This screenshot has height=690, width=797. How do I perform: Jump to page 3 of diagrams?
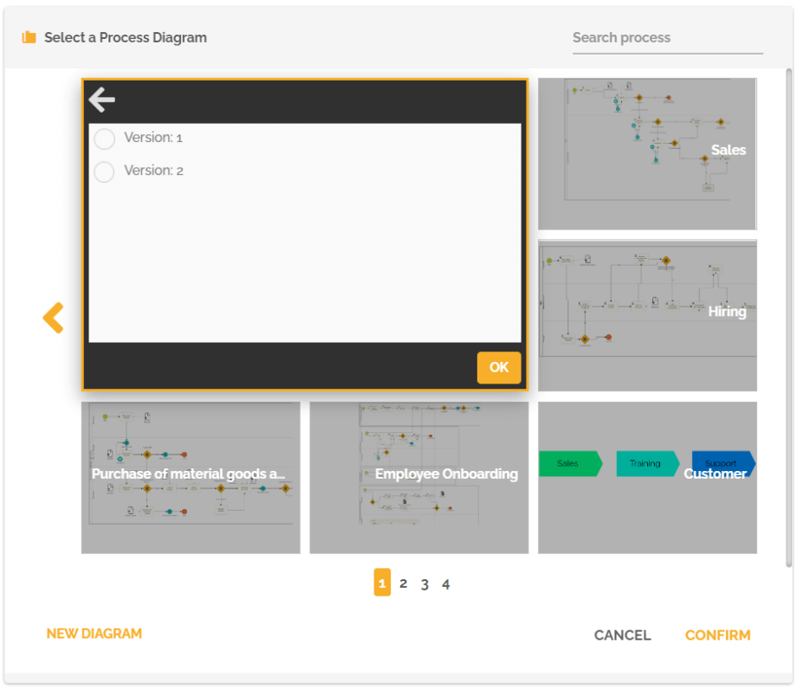pyautogui.click(x=424, y=584)
